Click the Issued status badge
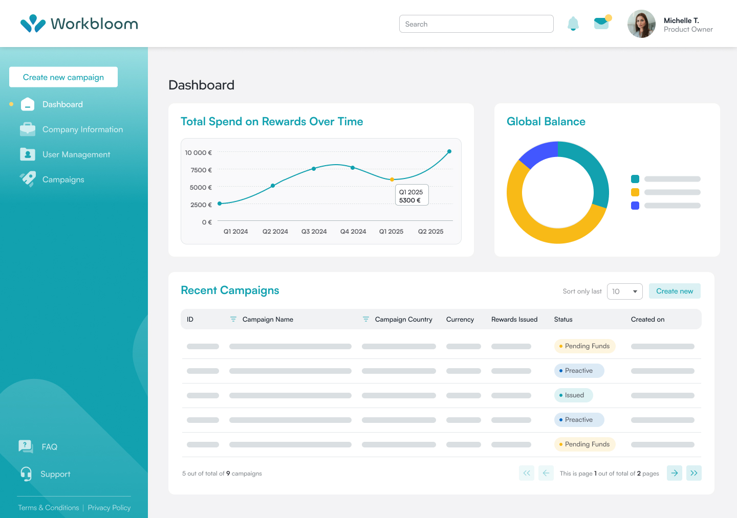Viewport: 737px width, 518px height. (574, 395)
